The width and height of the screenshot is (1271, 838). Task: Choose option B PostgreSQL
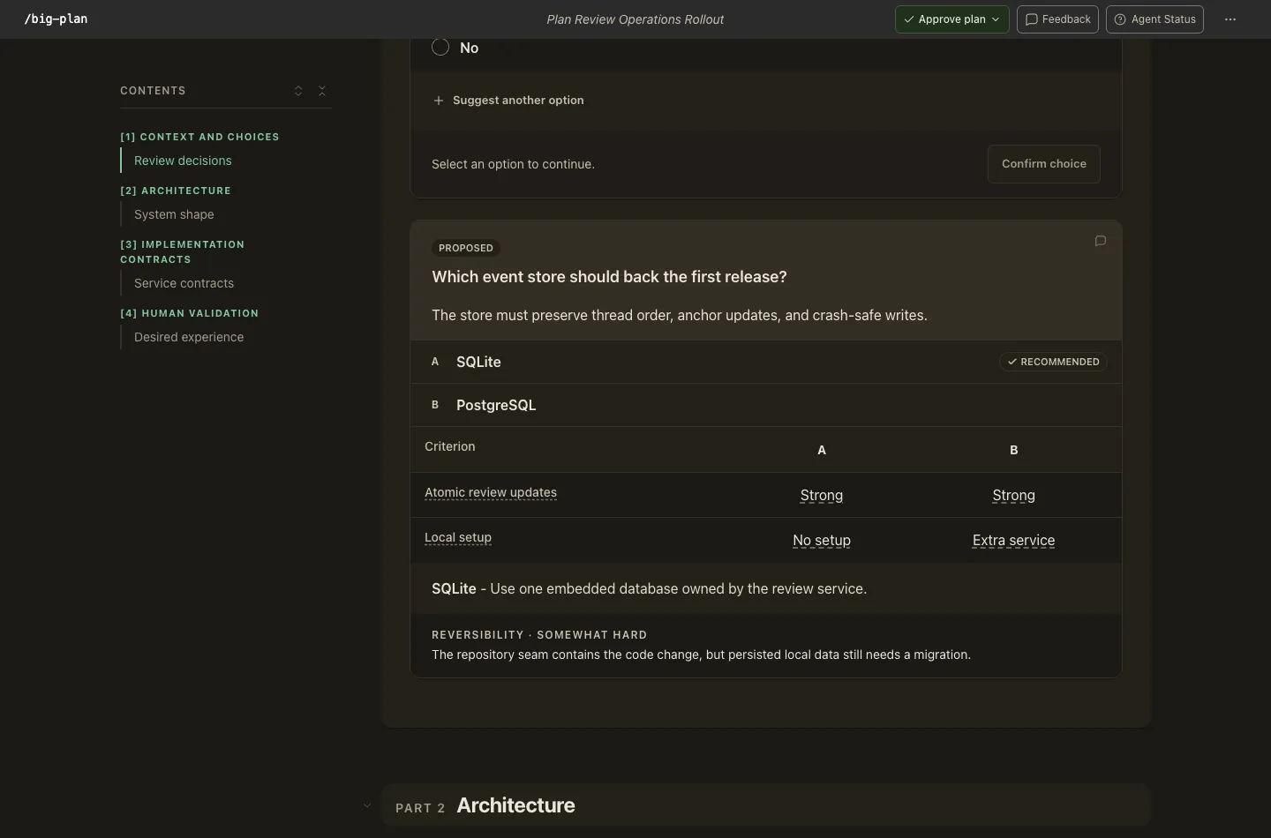tap(766, 405)
